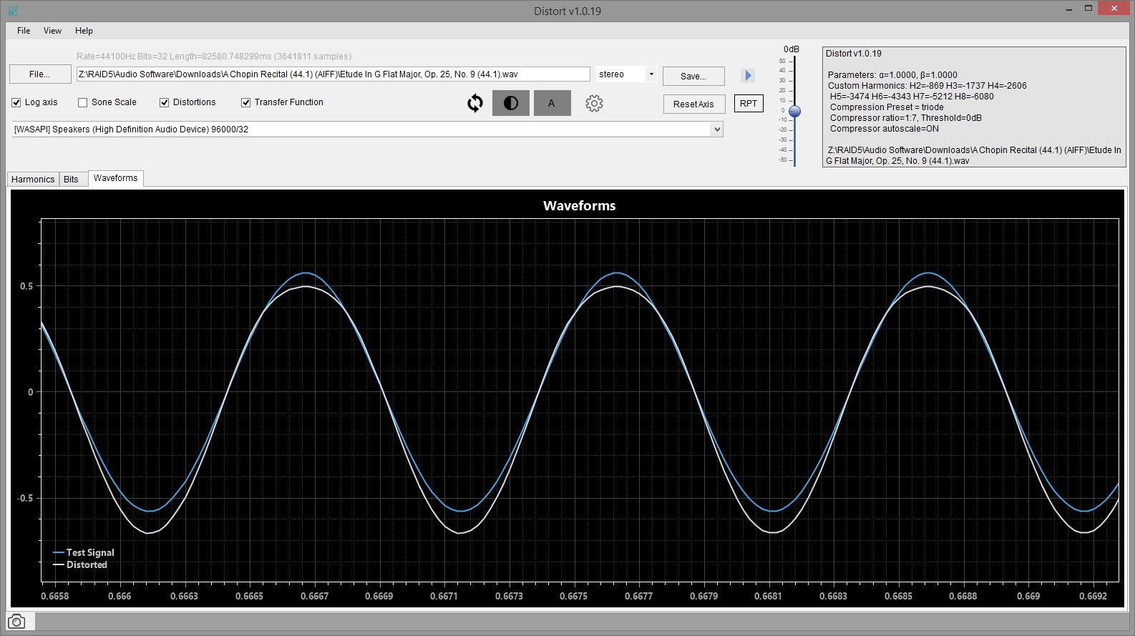This screenshot has width=1135, height=636.
Task: Click the 0.6658 x-axis label
Action: 55,596
